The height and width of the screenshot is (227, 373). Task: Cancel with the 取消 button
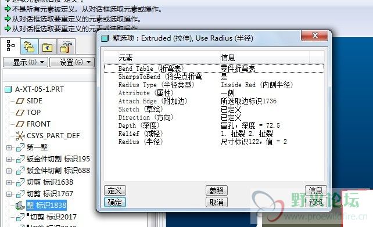[x=217, y=202]
